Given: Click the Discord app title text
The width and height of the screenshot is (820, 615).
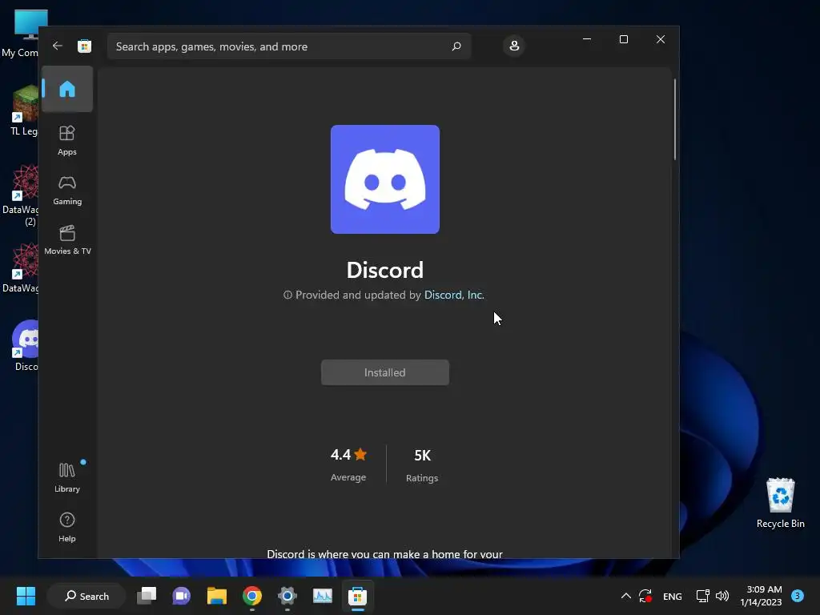Looking at the screenshot, I should 385,270.
